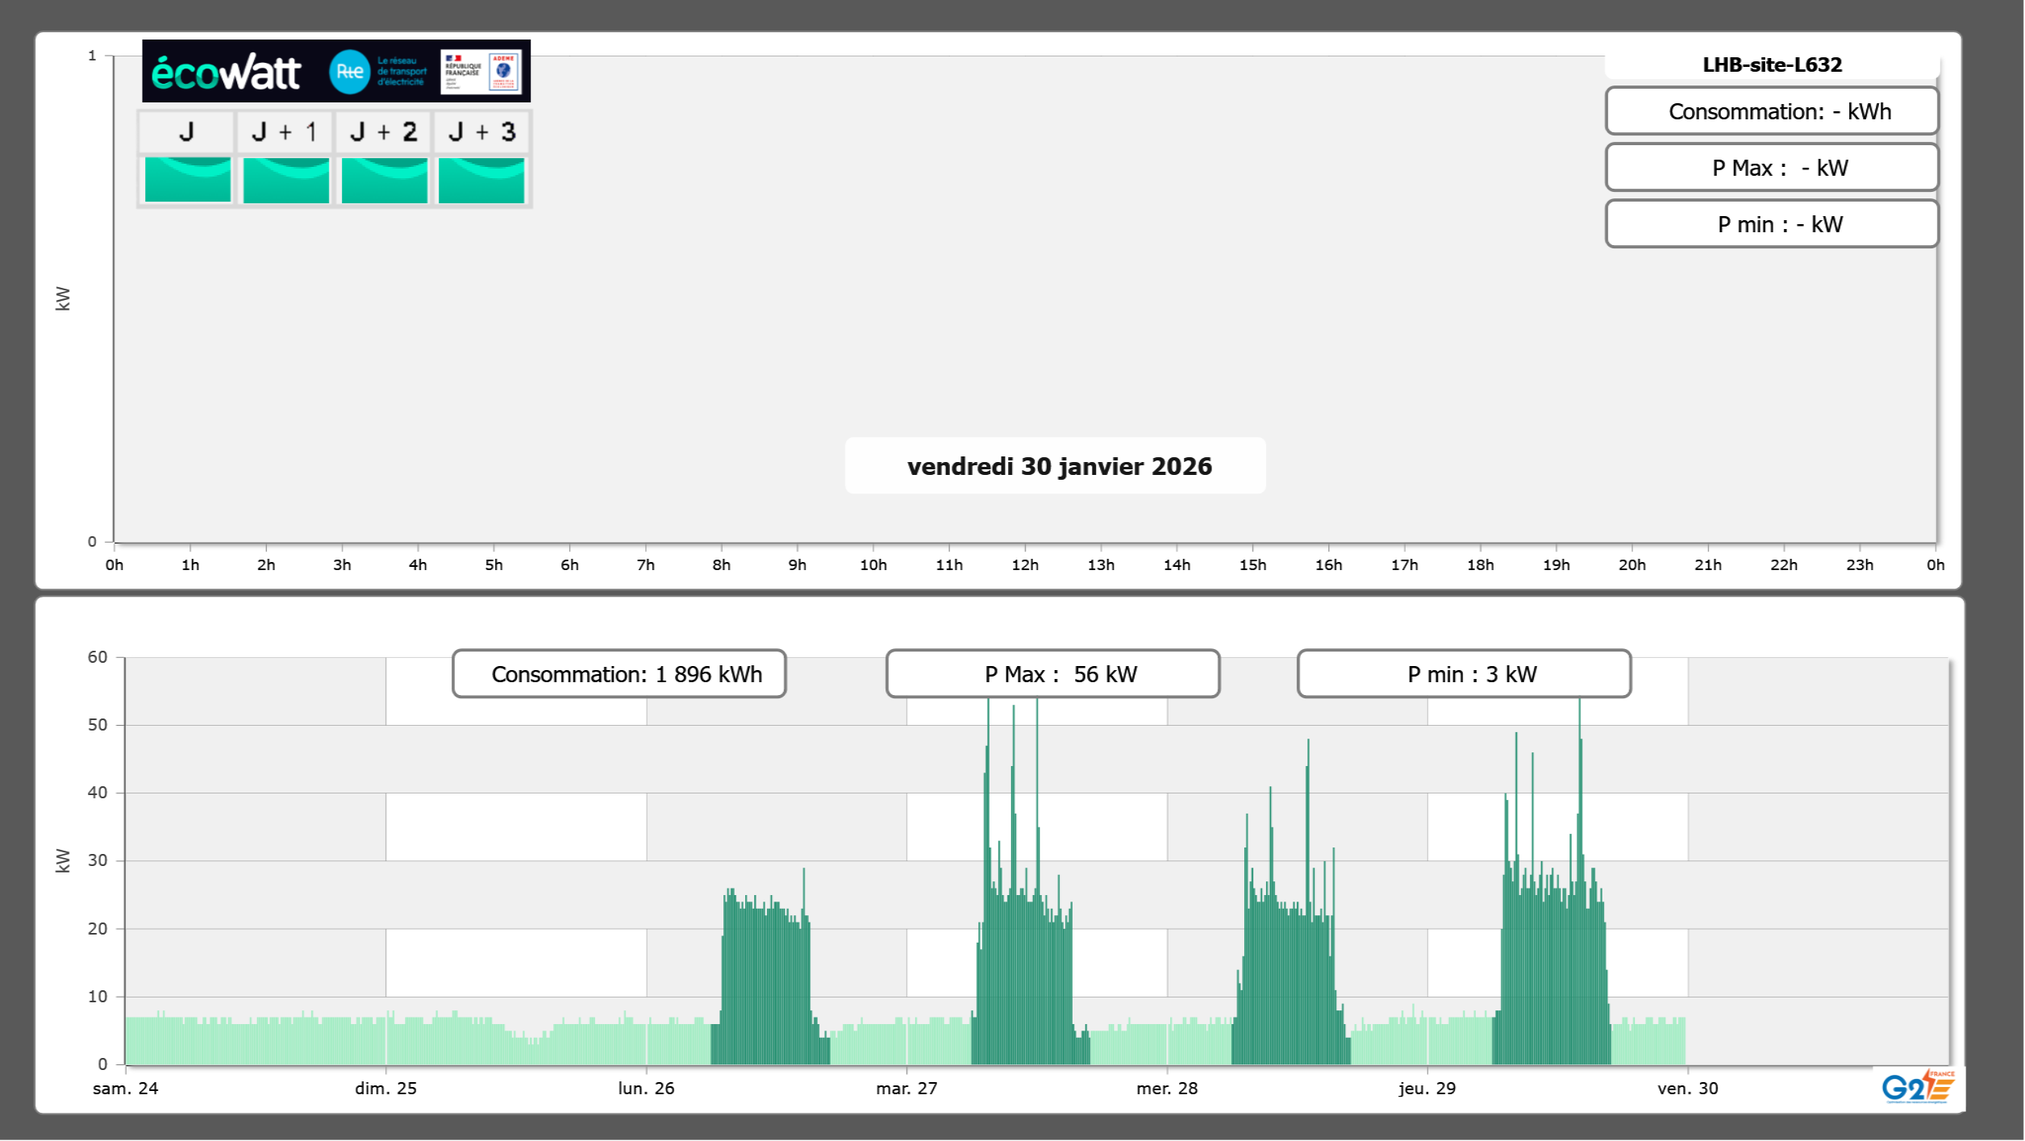
Task: Click the République Française ADEME logo
Action: [x=481, y=72]
